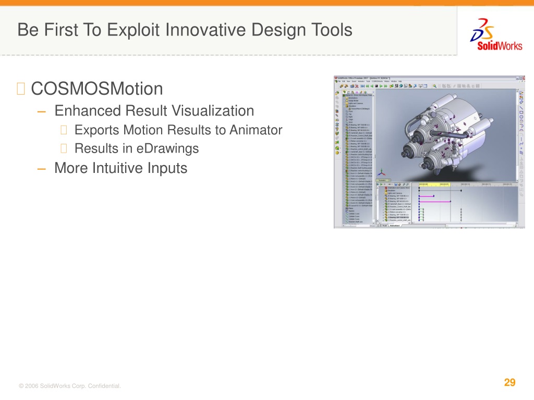Click the slide title 'Be First To Exploit Innovative Design Tools'

185,30
